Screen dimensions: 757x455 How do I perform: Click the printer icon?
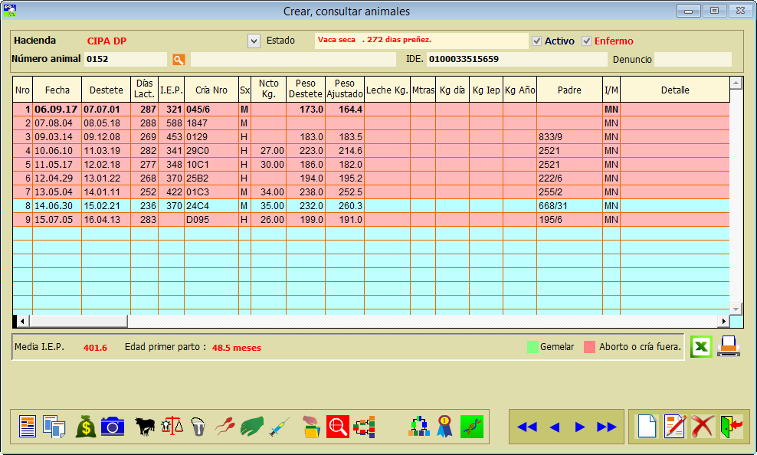coord(728,347)
